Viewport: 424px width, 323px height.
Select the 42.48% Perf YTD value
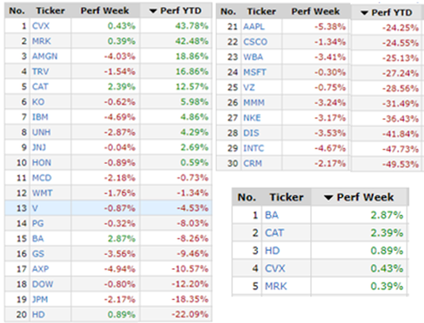[192, 41]
